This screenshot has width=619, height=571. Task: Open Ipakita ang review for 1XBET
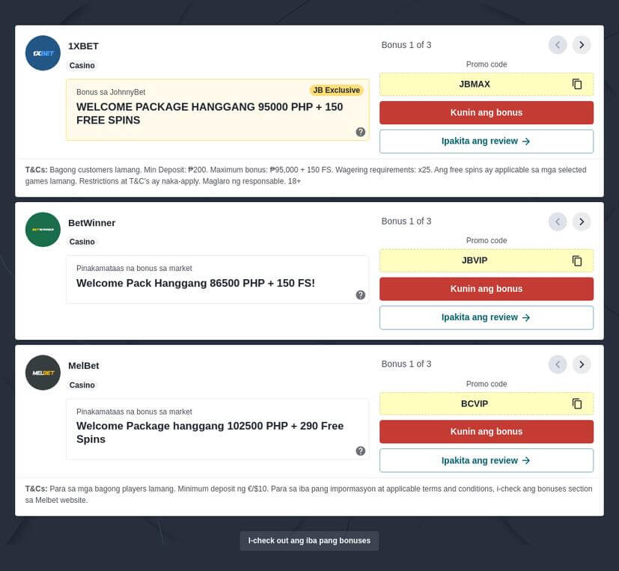point(487,141)
